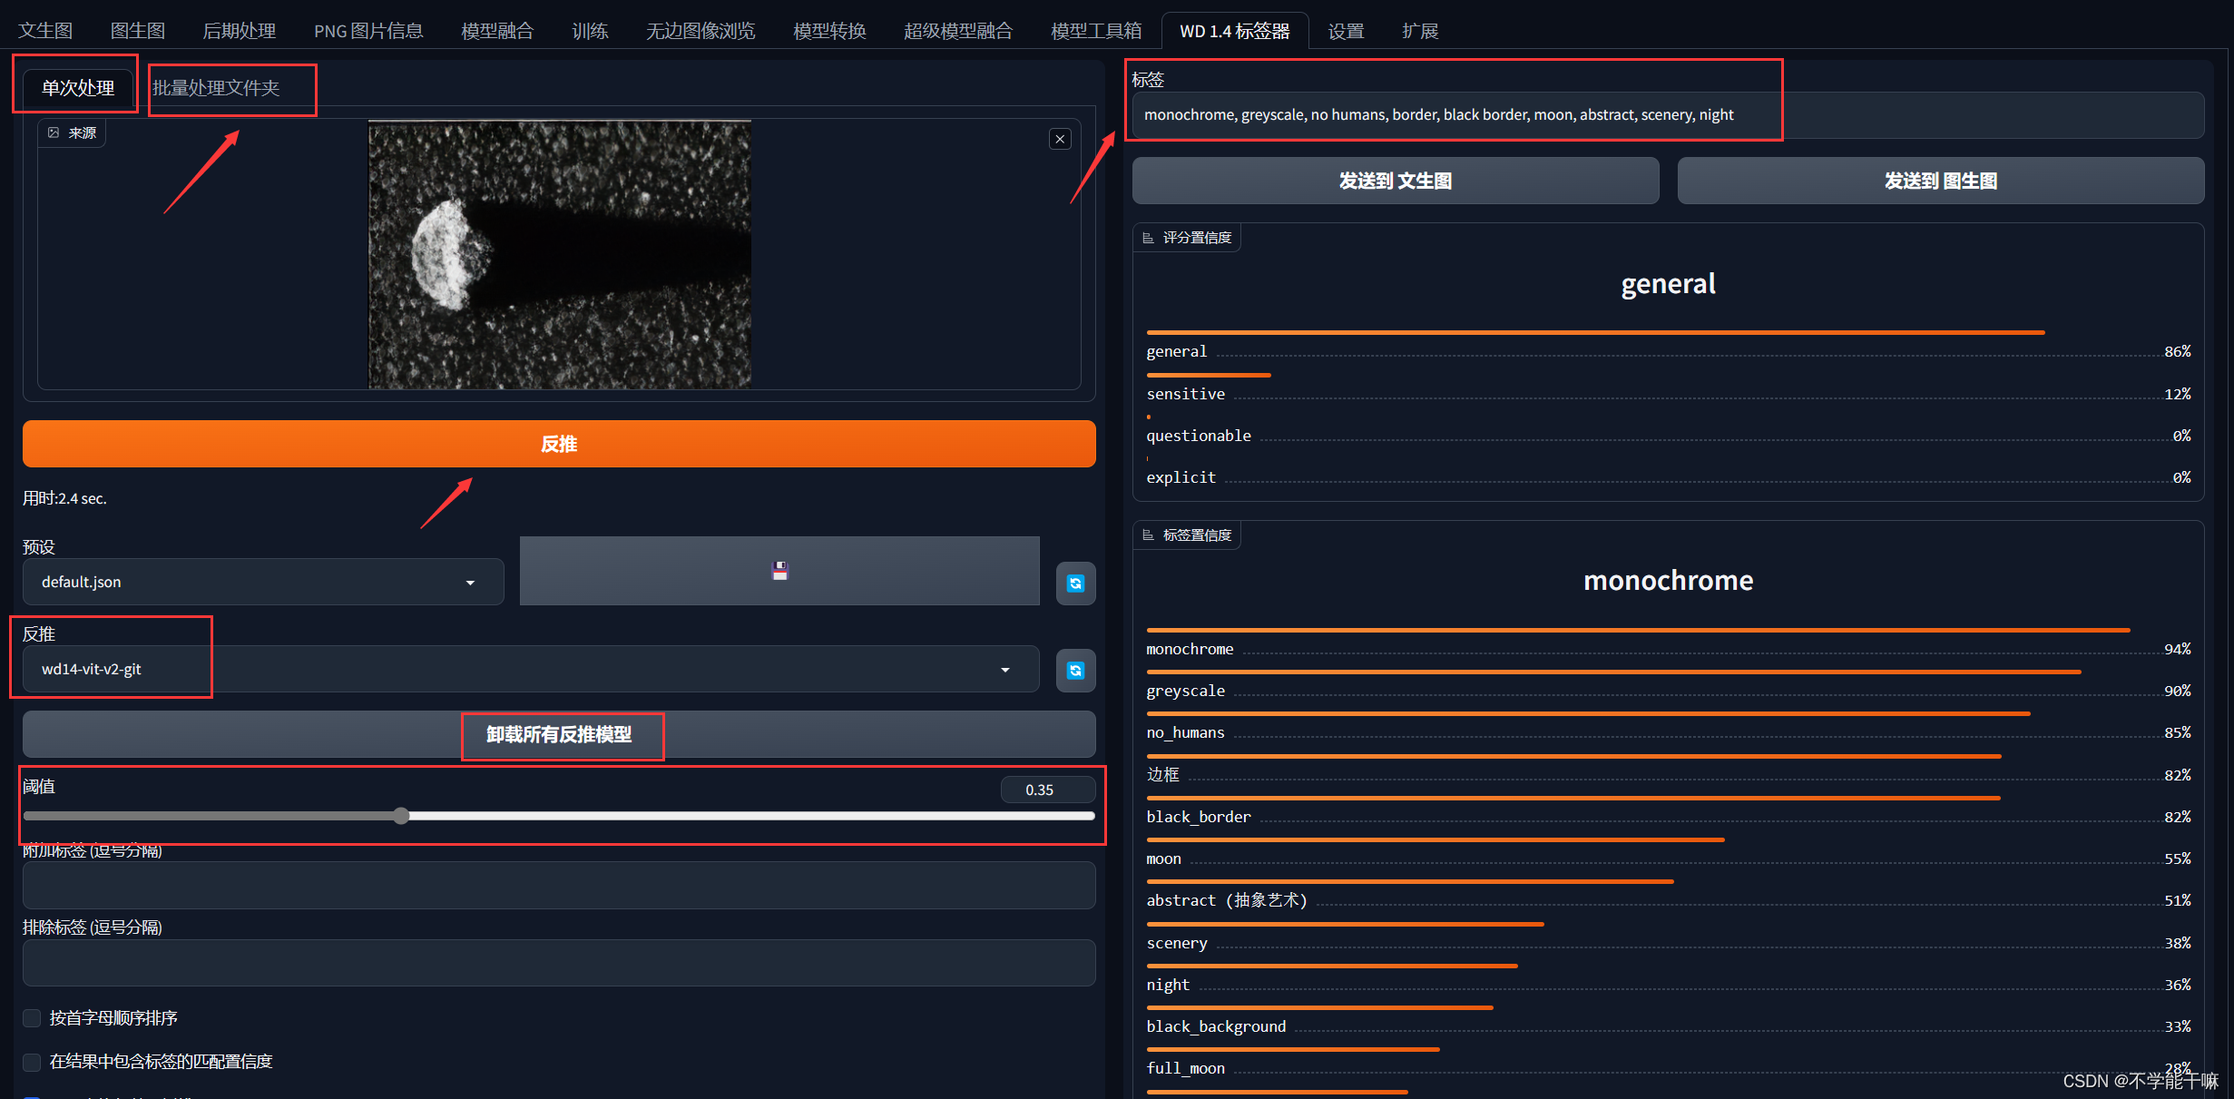The height and width of the screenshot is (1099, 2234).
Task: Click the 附加标签 input field
Action: 559,885
